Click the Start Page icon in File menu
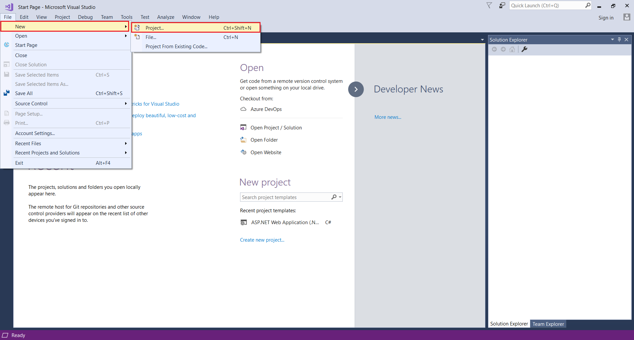634x340 pixels. [7, 45]
